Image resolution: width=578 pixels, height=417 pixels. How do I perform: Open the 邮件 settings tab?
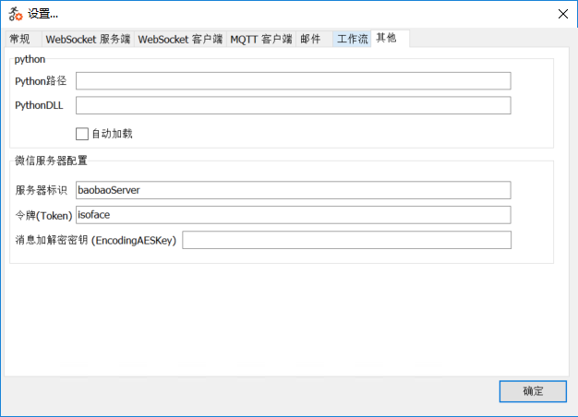click(x=311, y=40)
